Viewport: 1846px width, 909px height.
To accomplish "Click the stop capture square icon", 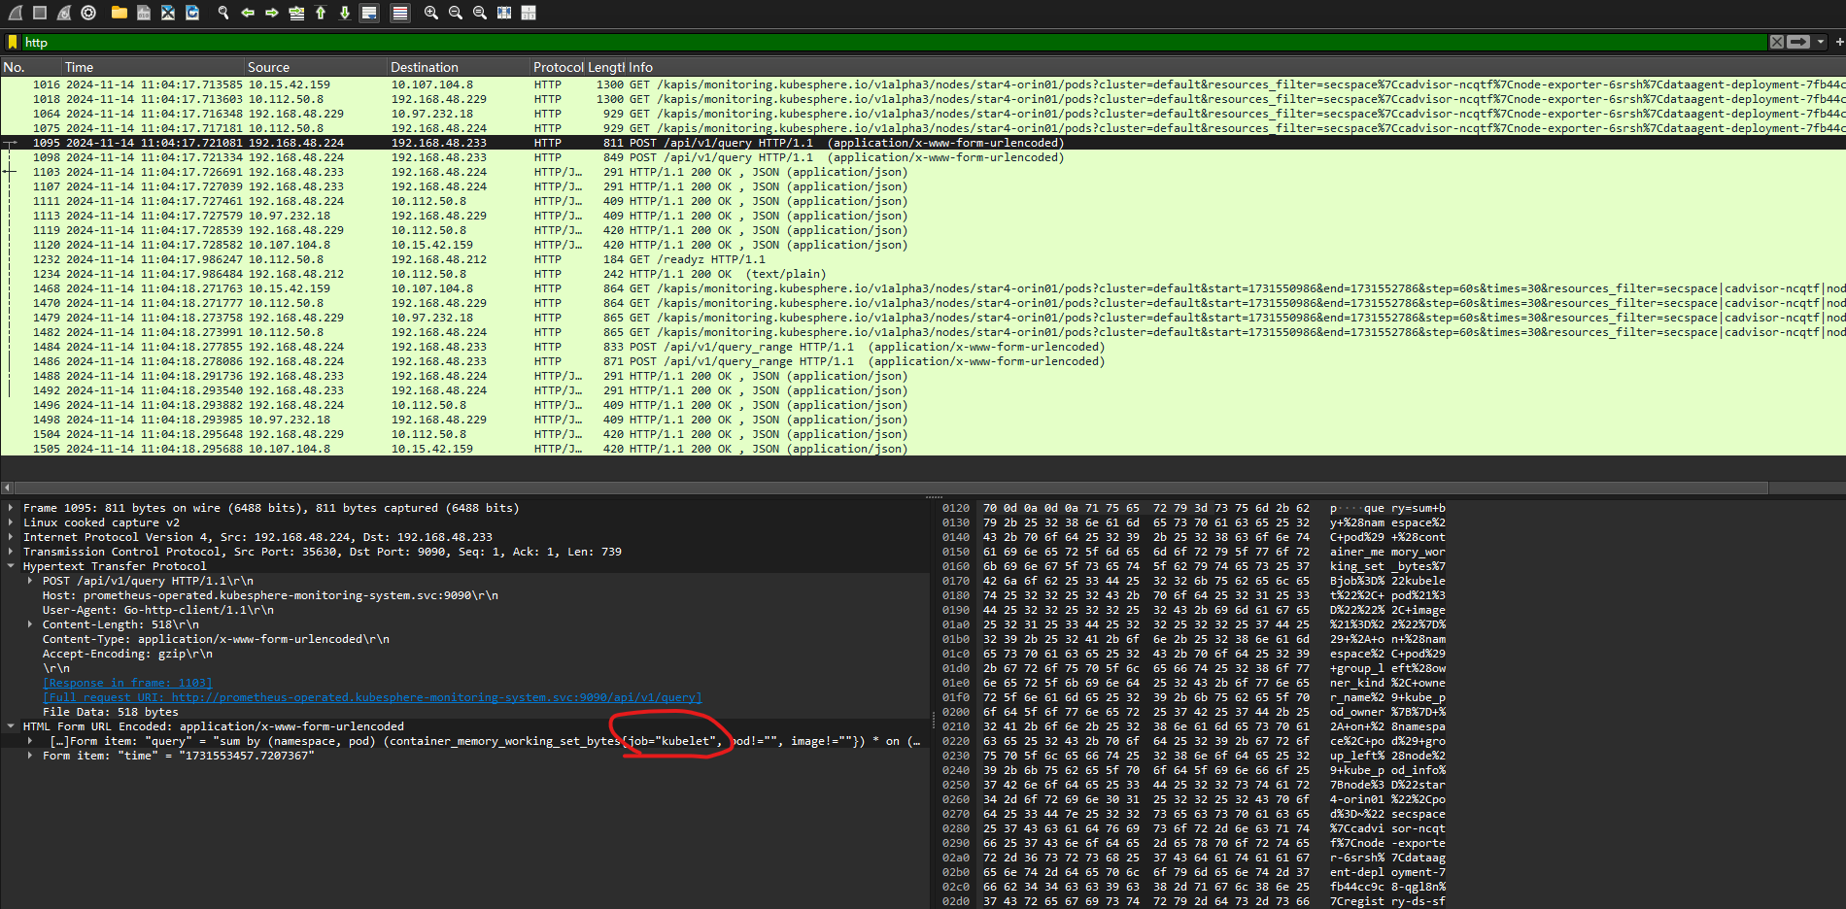I will point(40,13).
